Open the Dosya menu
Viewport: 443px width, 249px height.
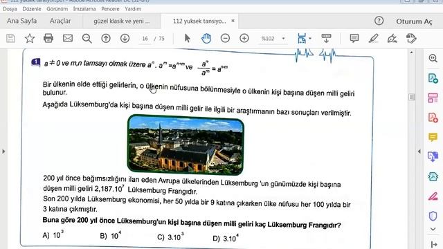point(10,9)
